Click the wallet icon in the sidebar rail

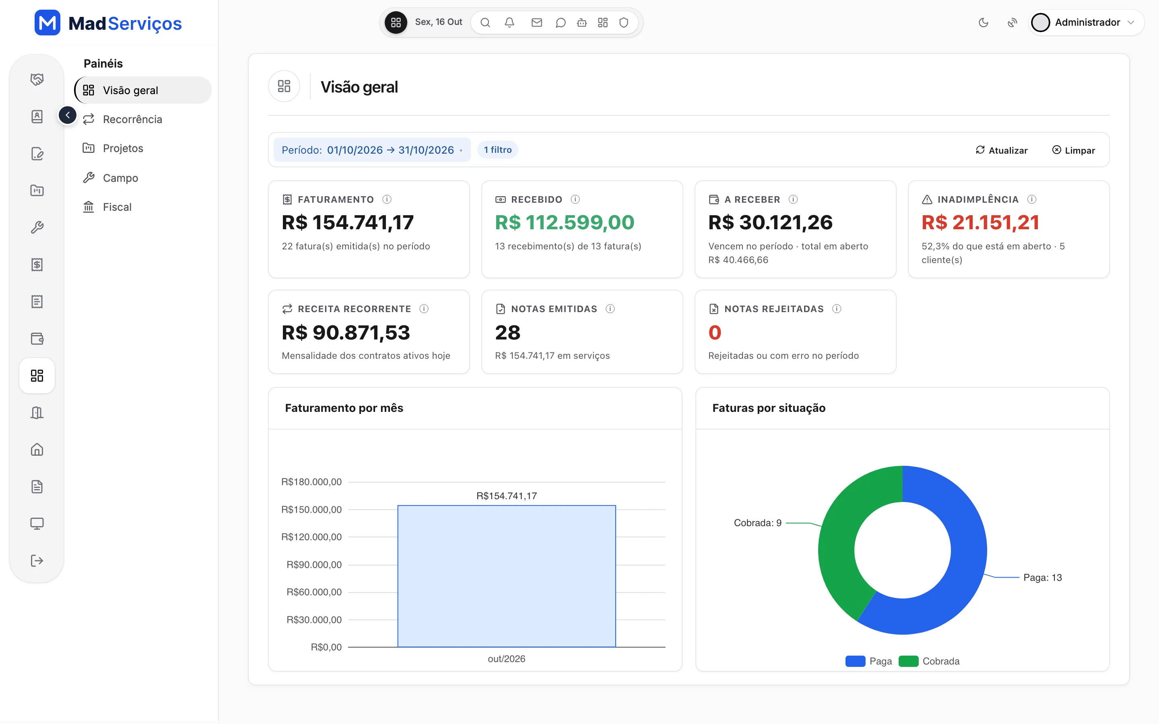37,339
